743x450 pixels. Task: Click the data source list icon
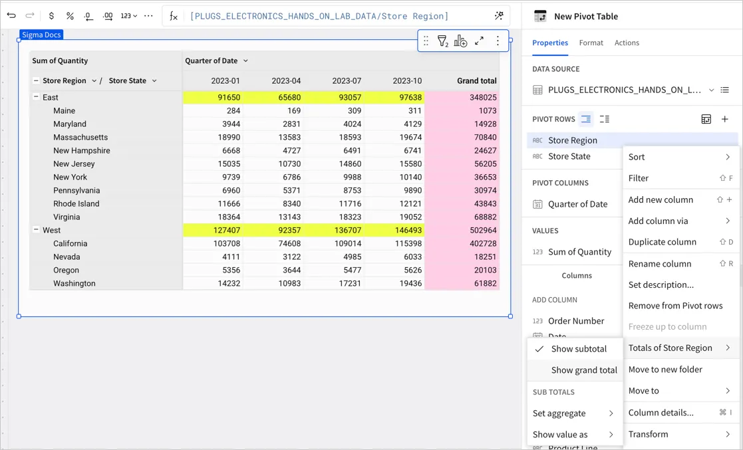tap(724, 90)
